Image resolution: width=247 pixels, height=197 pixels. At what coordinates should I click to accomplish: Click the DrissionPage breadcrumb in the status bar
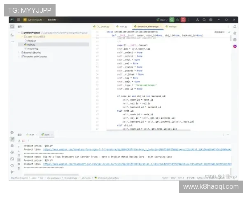click(71, 178)
